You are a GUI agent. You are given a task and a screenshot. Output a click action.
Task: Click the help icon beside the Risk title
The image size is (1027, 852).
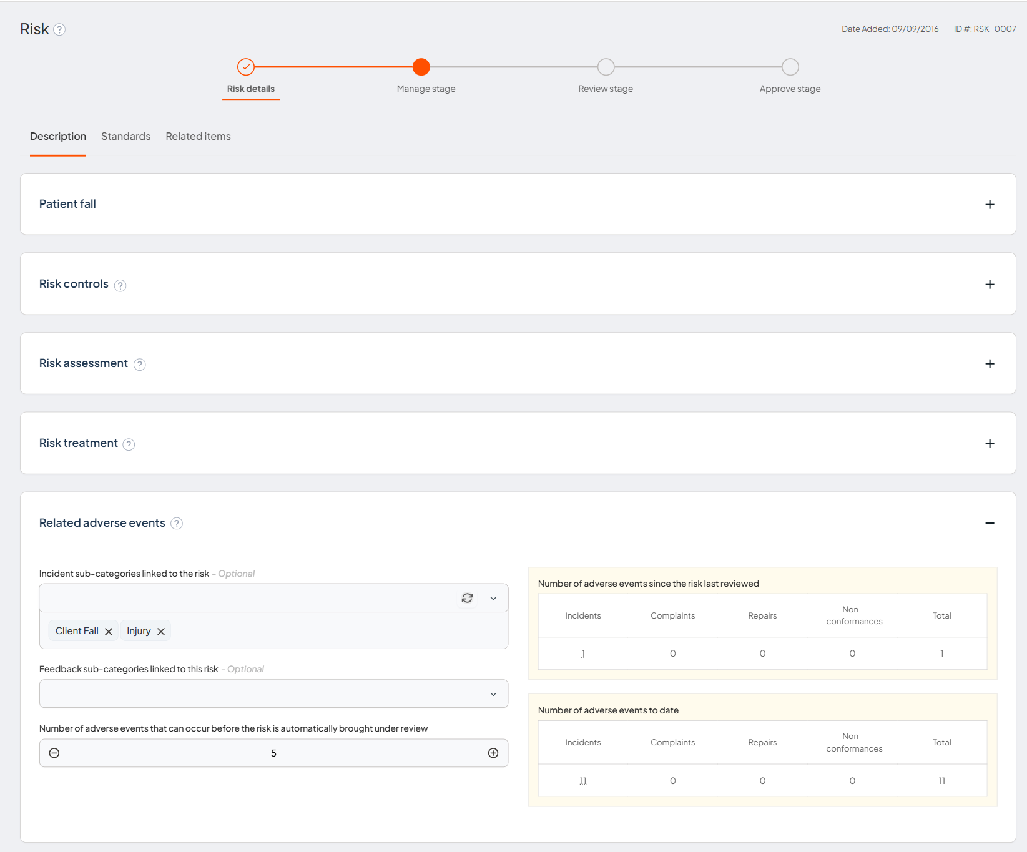tap(59, 29)
